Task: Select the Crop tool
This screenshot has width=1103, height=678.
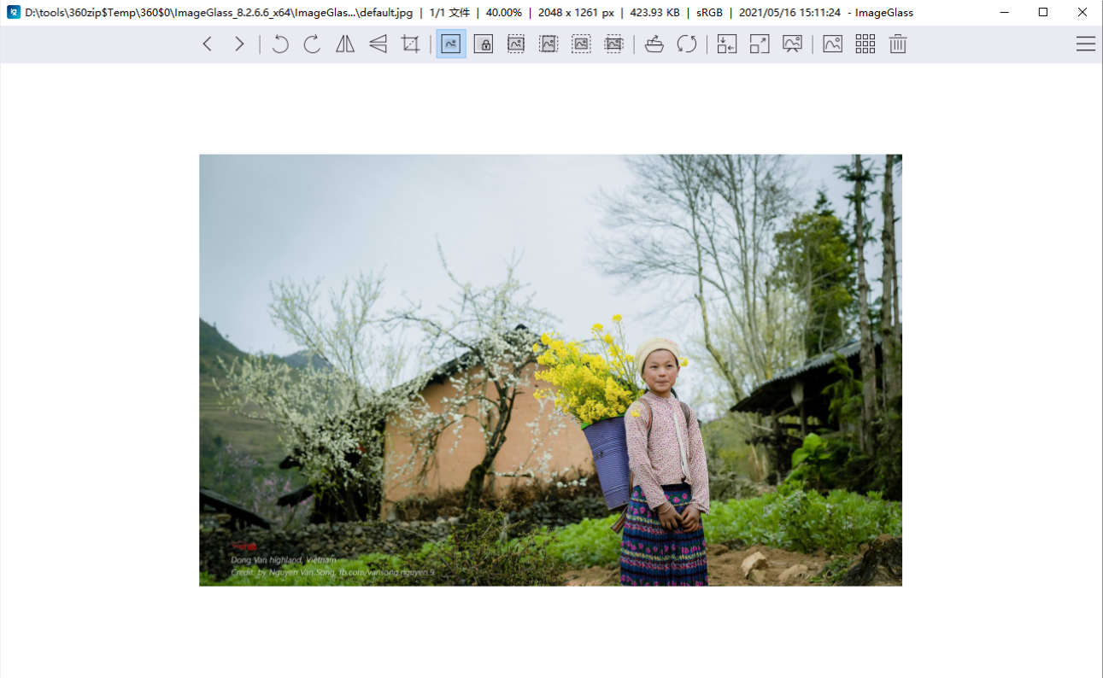Action: (410, 44)
